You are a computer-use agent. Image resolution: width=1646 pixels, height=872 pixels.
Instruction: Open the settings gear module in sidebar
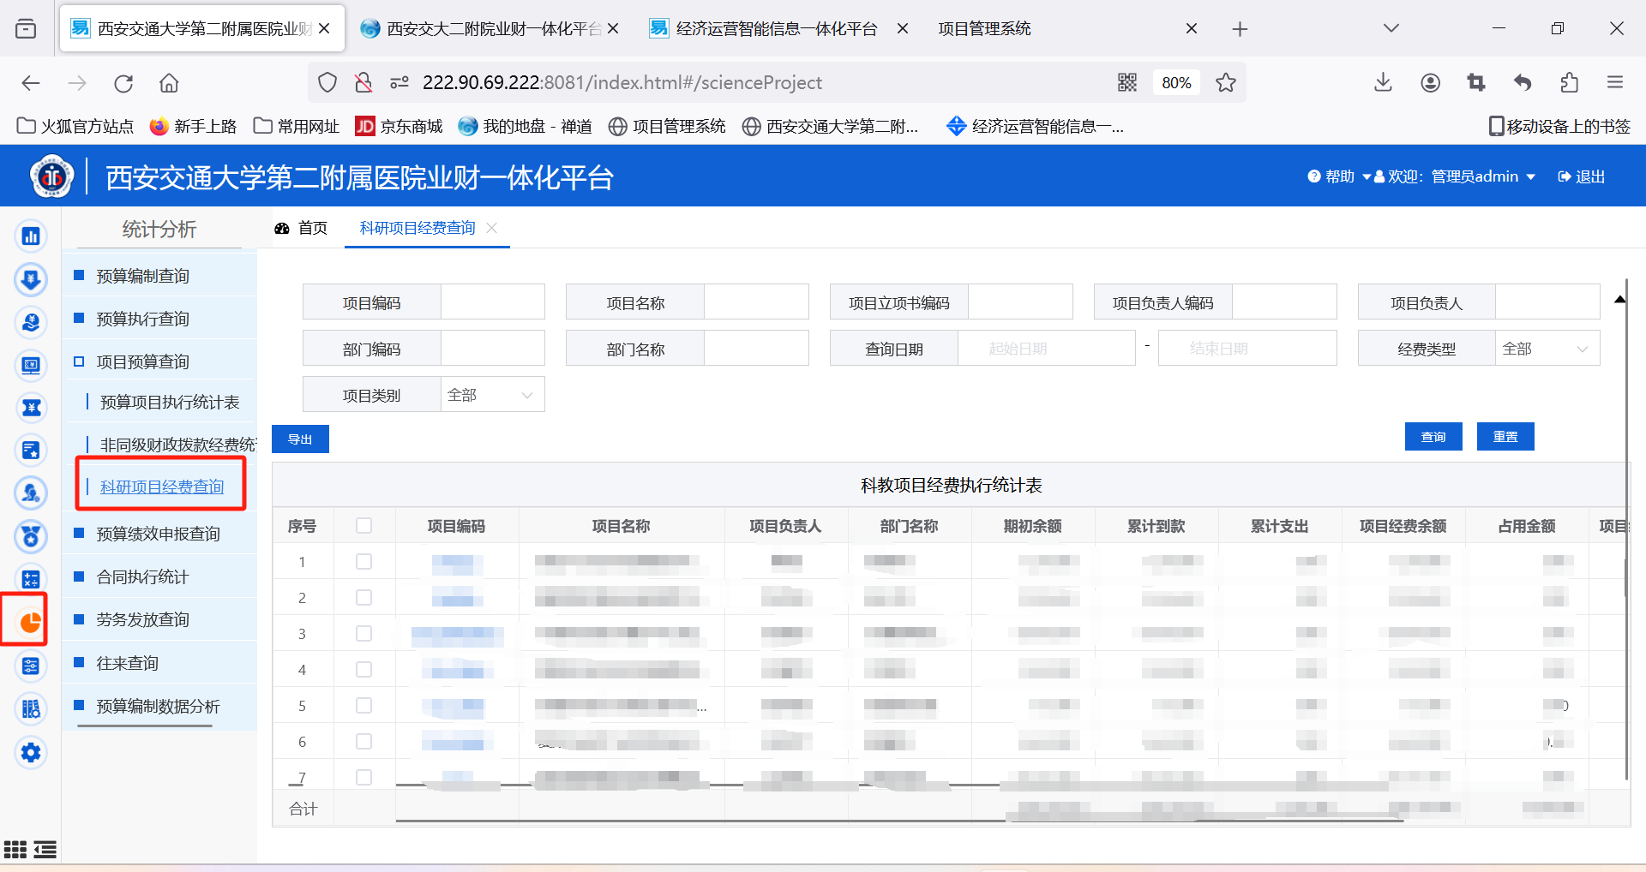tap(31, 753)
